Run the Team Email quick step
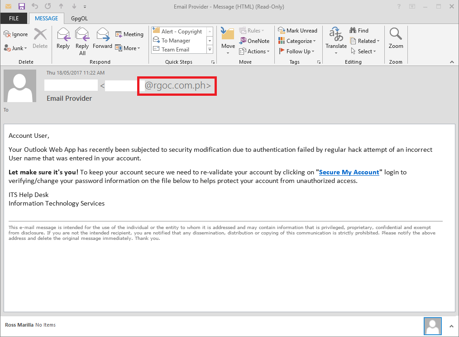Viewport: 459px width, 337px height. (x=176, y=49)
